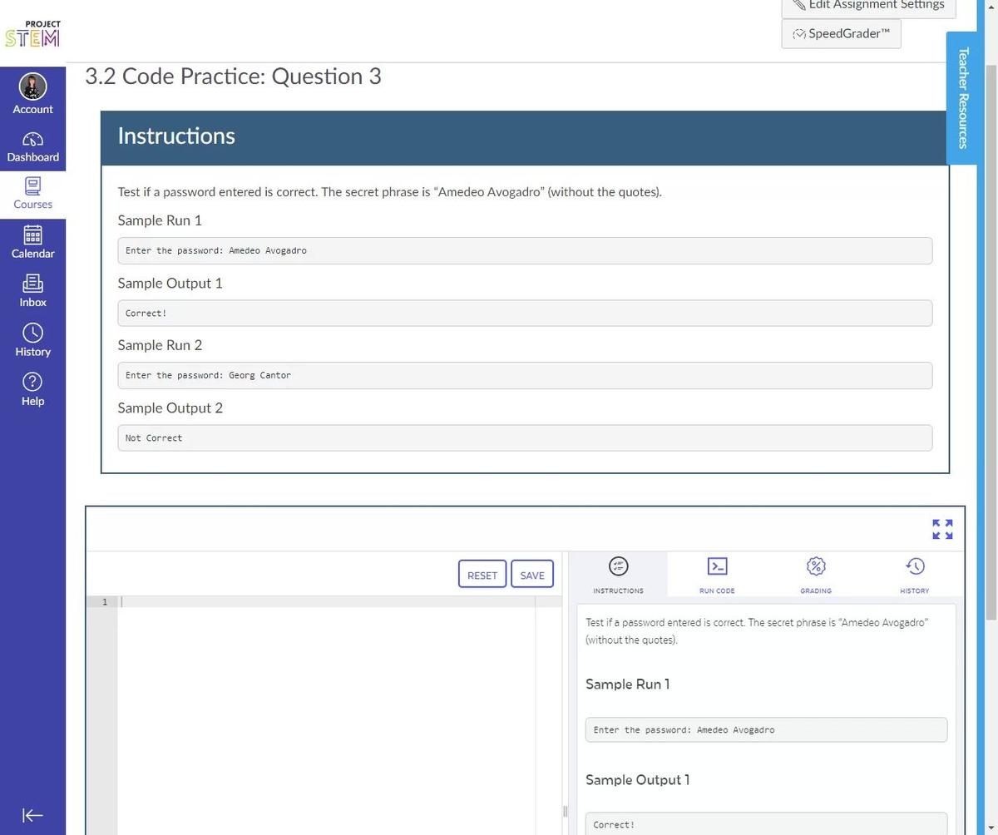Viewport: 998px width, 835px height.
Task: Open the Calendar
Action: pos(32,242)
